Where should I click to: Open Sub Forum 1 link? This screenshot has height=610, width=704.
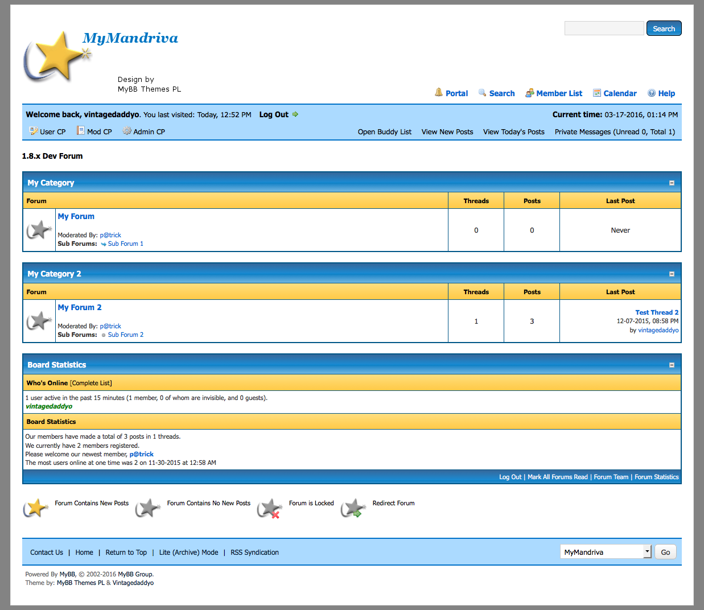pos(125,244)
